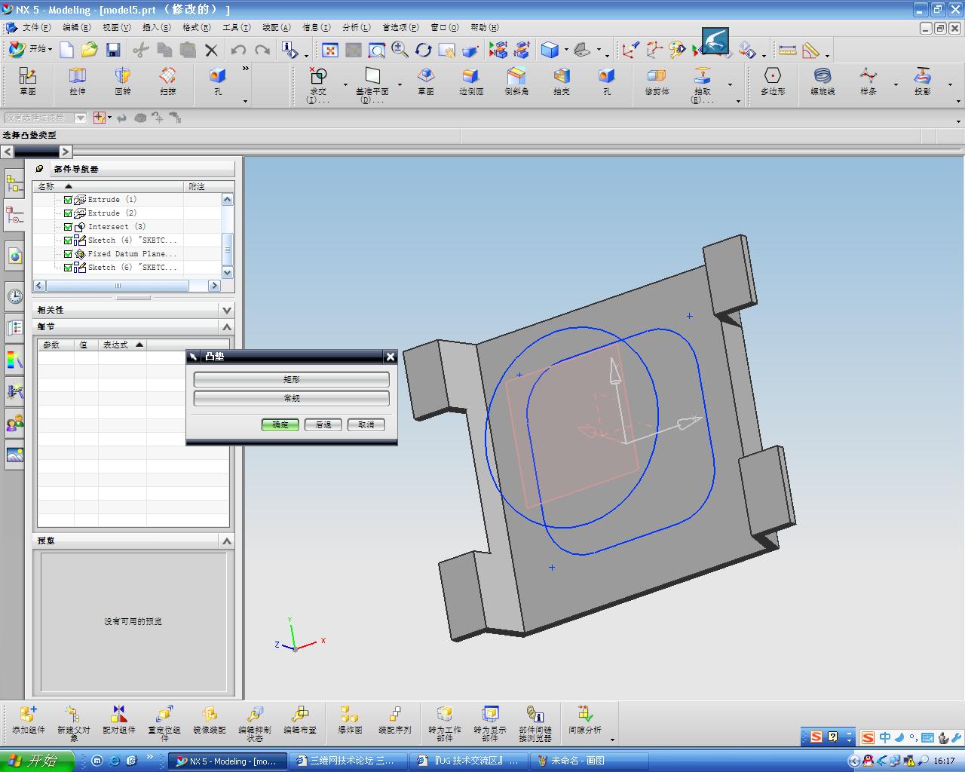Collapse the 预览 preview section
The image size is (965, 772).
pyautogui.click(x=227, y=541)
